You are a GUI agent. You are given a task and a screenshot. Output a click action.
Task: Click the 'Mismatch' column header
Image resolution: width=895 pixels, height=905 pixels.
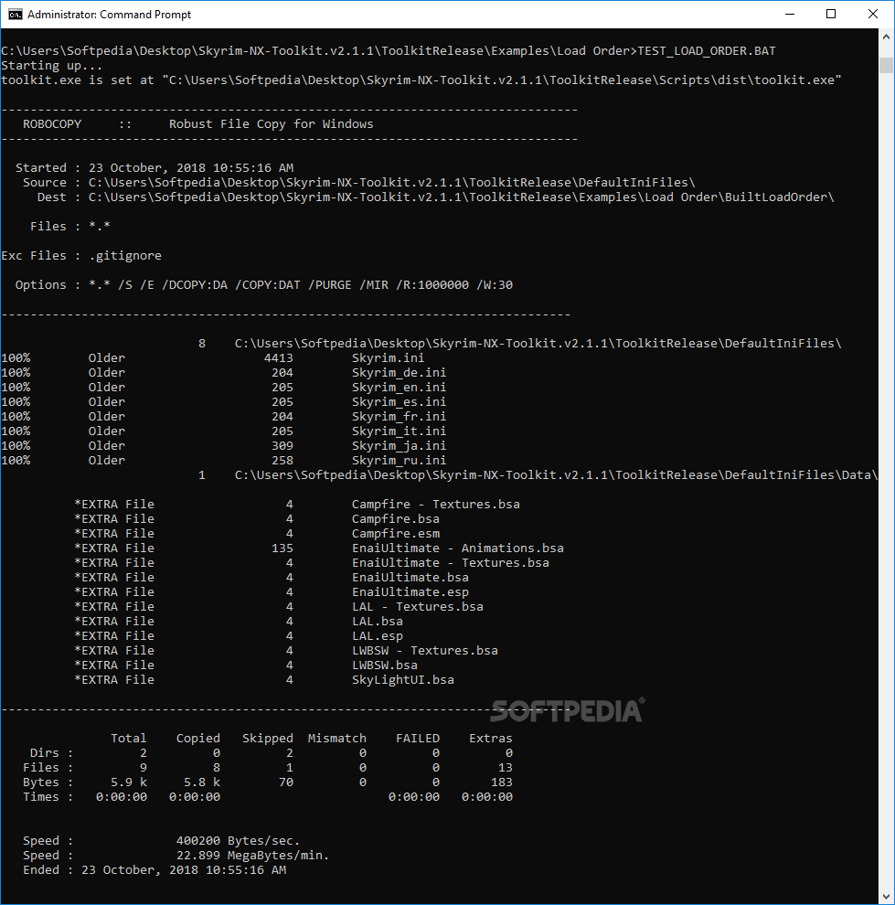337,739
